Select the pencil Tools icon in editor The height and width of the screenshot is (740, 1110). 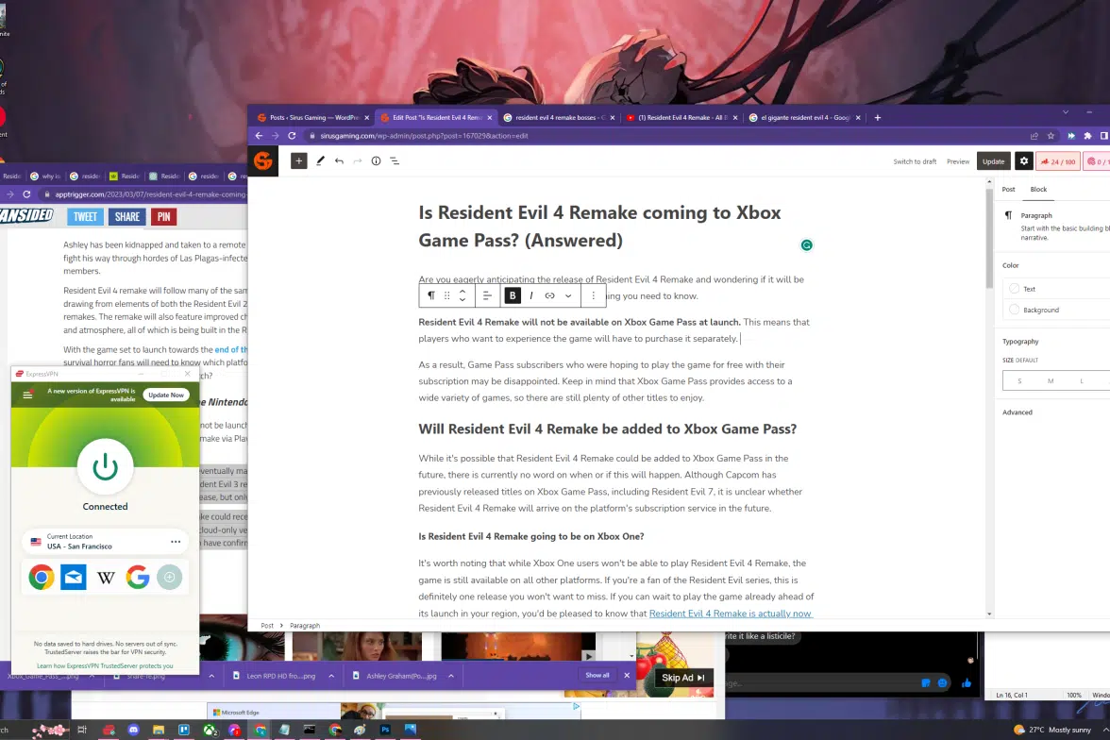click(x=320, y=161)
